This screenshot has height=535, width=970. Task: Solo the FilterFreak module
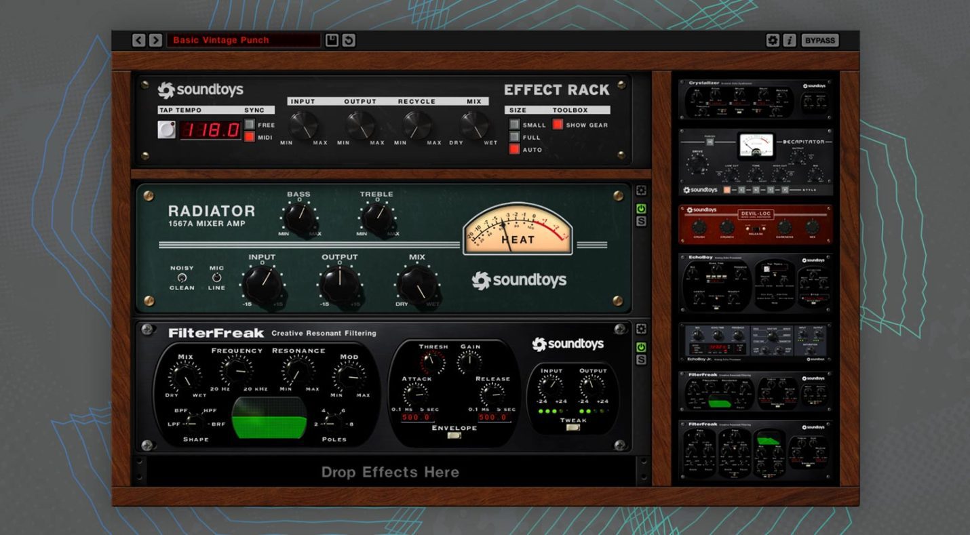point(640,360)
